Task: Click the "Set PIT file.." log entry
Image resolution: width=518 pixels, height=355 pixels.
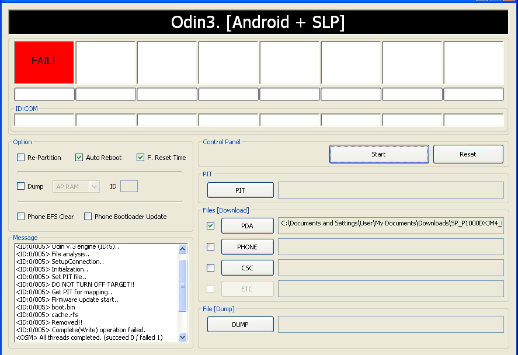Action: point(51,277)
